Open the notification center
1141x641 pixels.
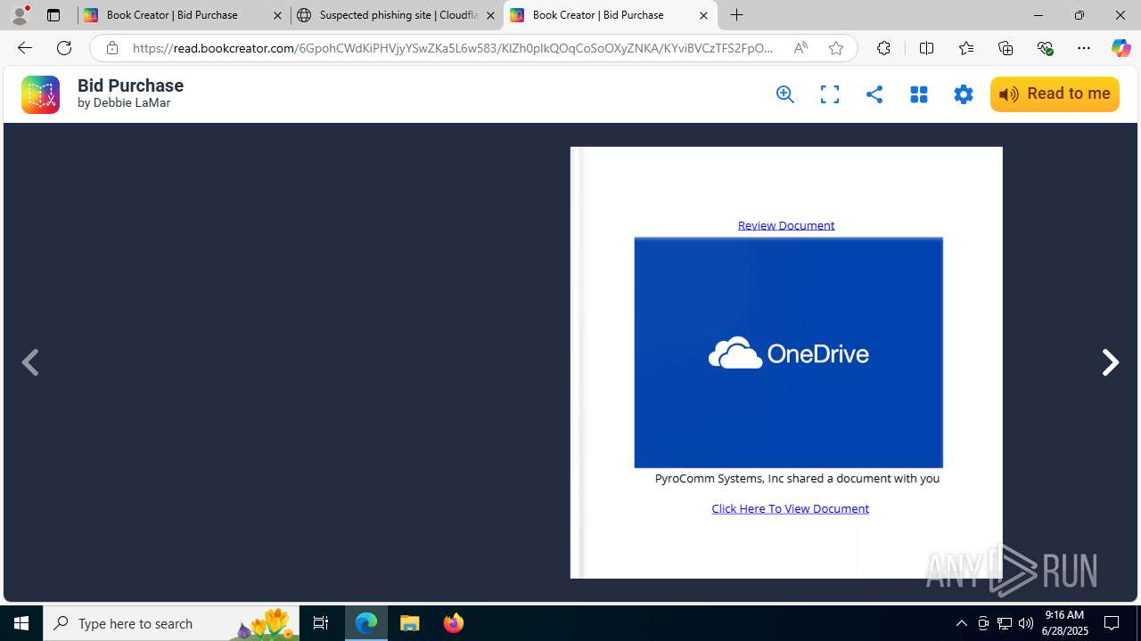(x=1112, y=623)
